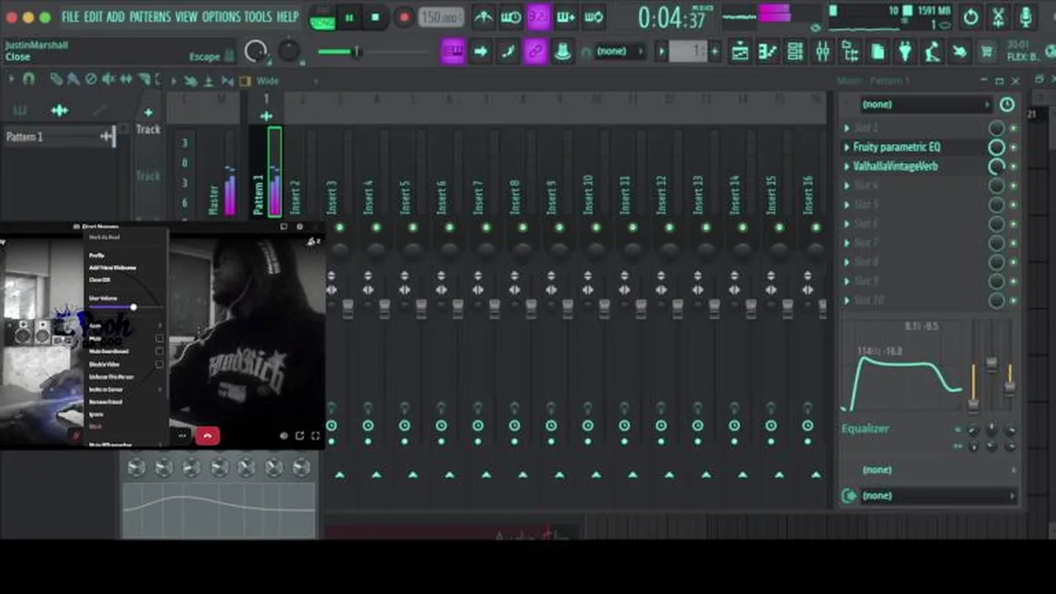Click the 0:04:37 time display
1056x594 pixels.
pyautogui.click(x=672, y=17)
